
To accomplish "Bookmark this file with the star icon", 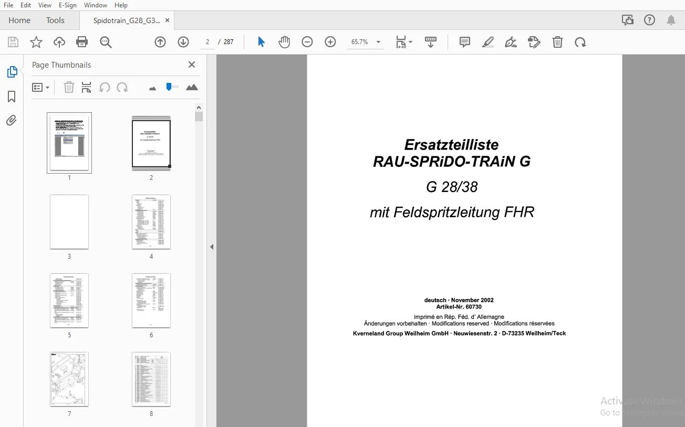I will tap(36, 42).
